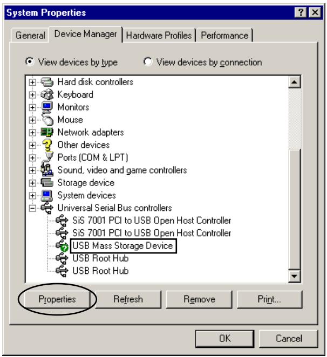Click the Universal Serial Bus controllers icon
The height and width of the screenshot is (357, 327).
coord(47,208)
